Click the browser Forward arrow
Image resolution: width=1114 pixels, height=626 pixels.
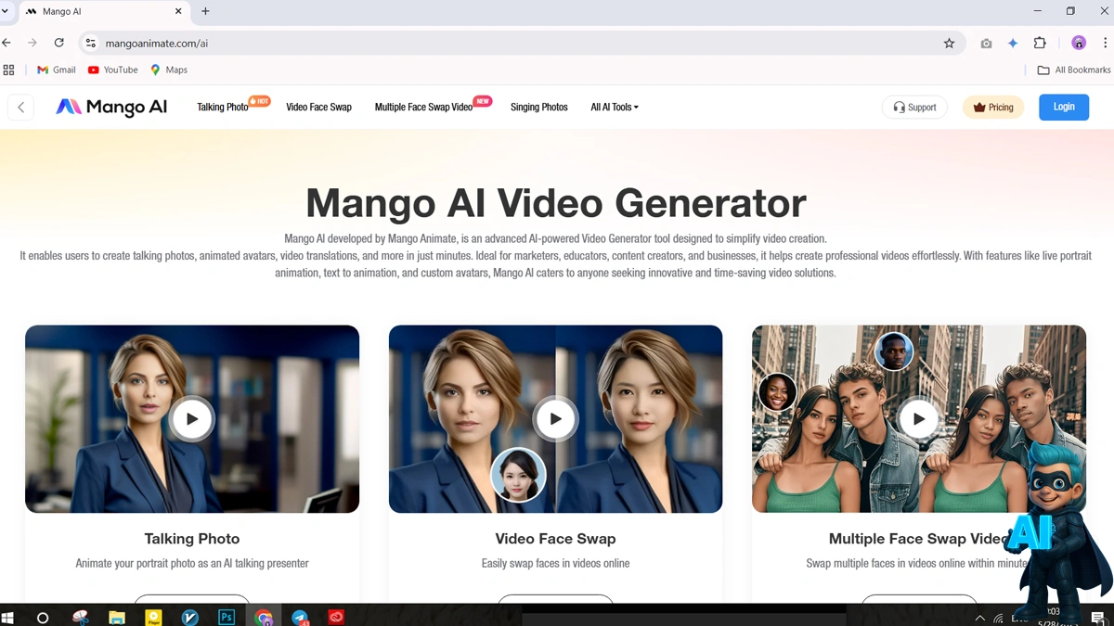pyautogui.click(x=32, y=43)
